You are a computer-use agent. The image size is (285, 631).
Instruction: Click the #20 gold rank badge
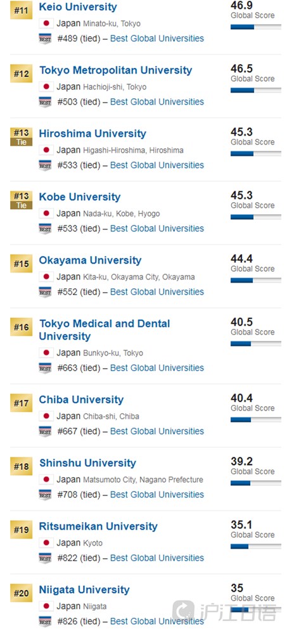point(22,593)
